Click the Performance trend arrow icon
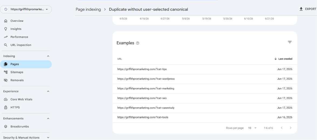This screenshot has width=317, height=140. (x=6, y=37)
